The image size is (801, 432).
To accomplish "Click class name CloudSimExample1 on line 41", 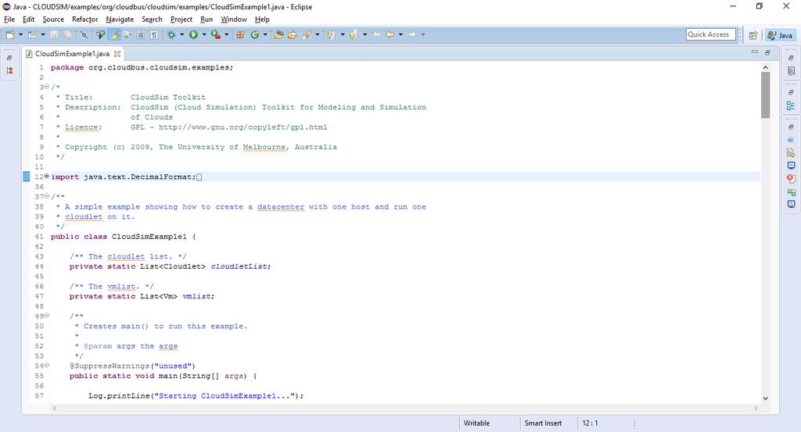I will click(149, 237).
